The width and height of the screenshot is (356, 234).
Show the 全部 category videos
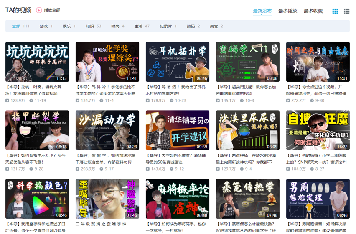tap(16, 26)
